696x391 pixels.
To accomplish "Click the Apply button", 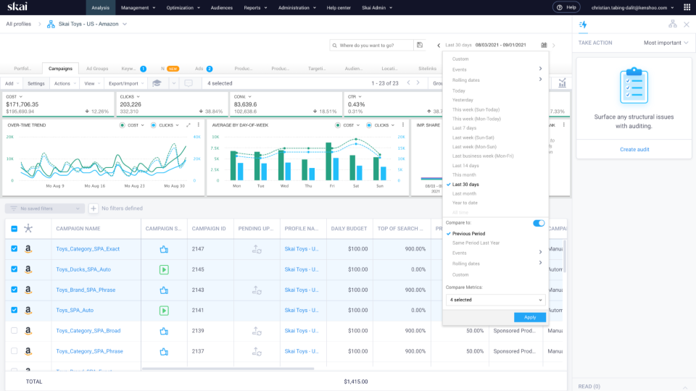I will tap(529, 317).
